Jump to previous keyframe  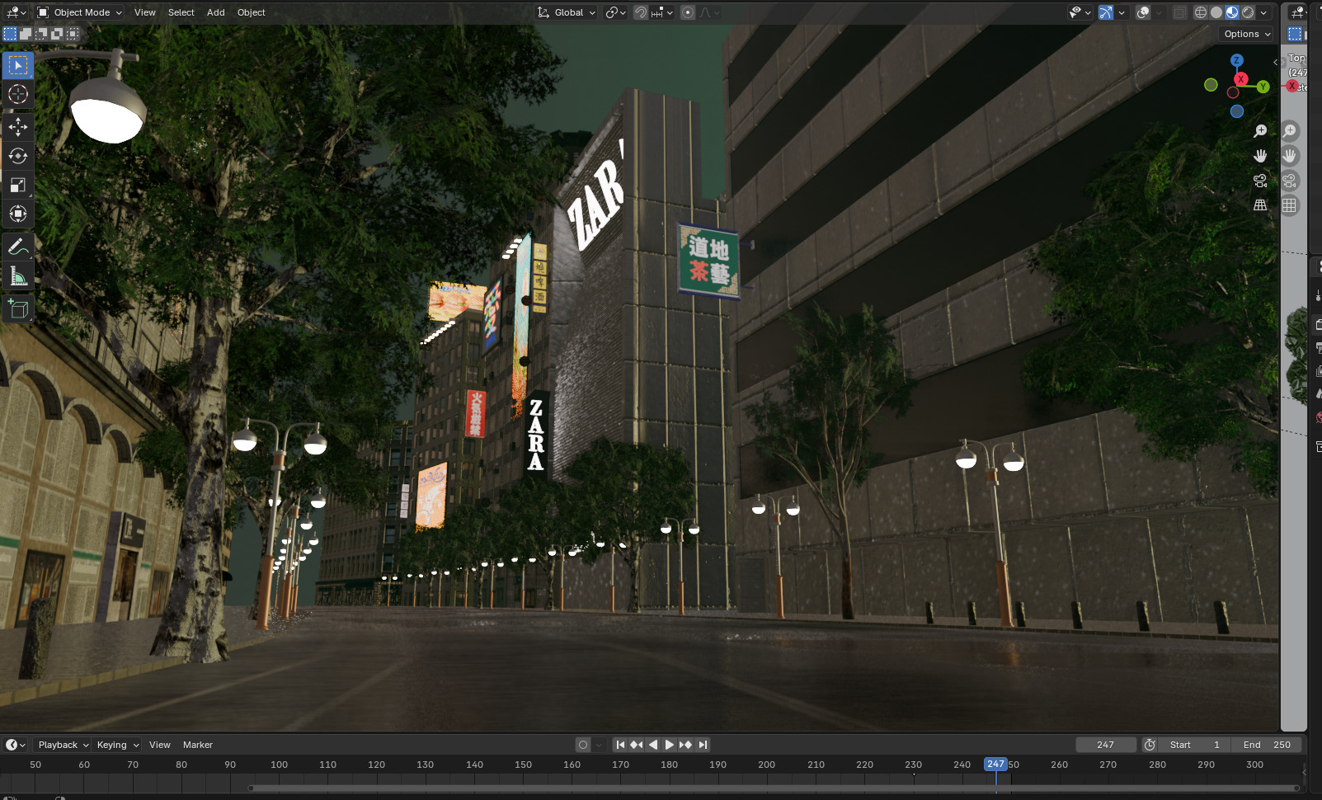coord(637,745)
